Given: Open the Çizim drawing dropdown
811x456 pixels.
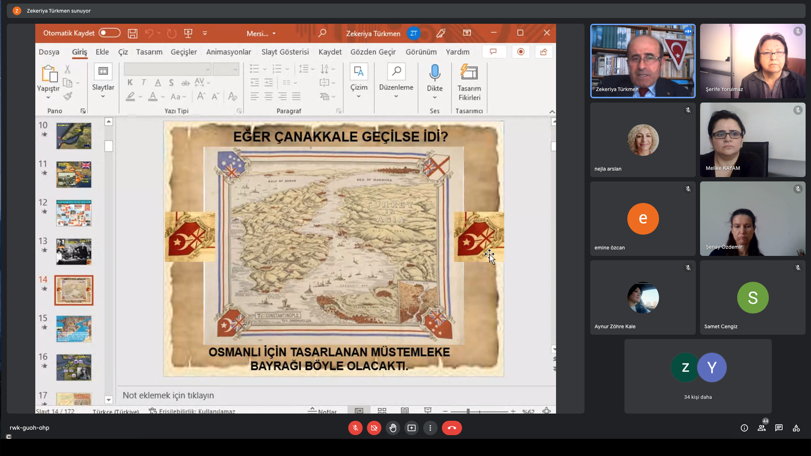Looking at the screenshot, I should [359, 82].
